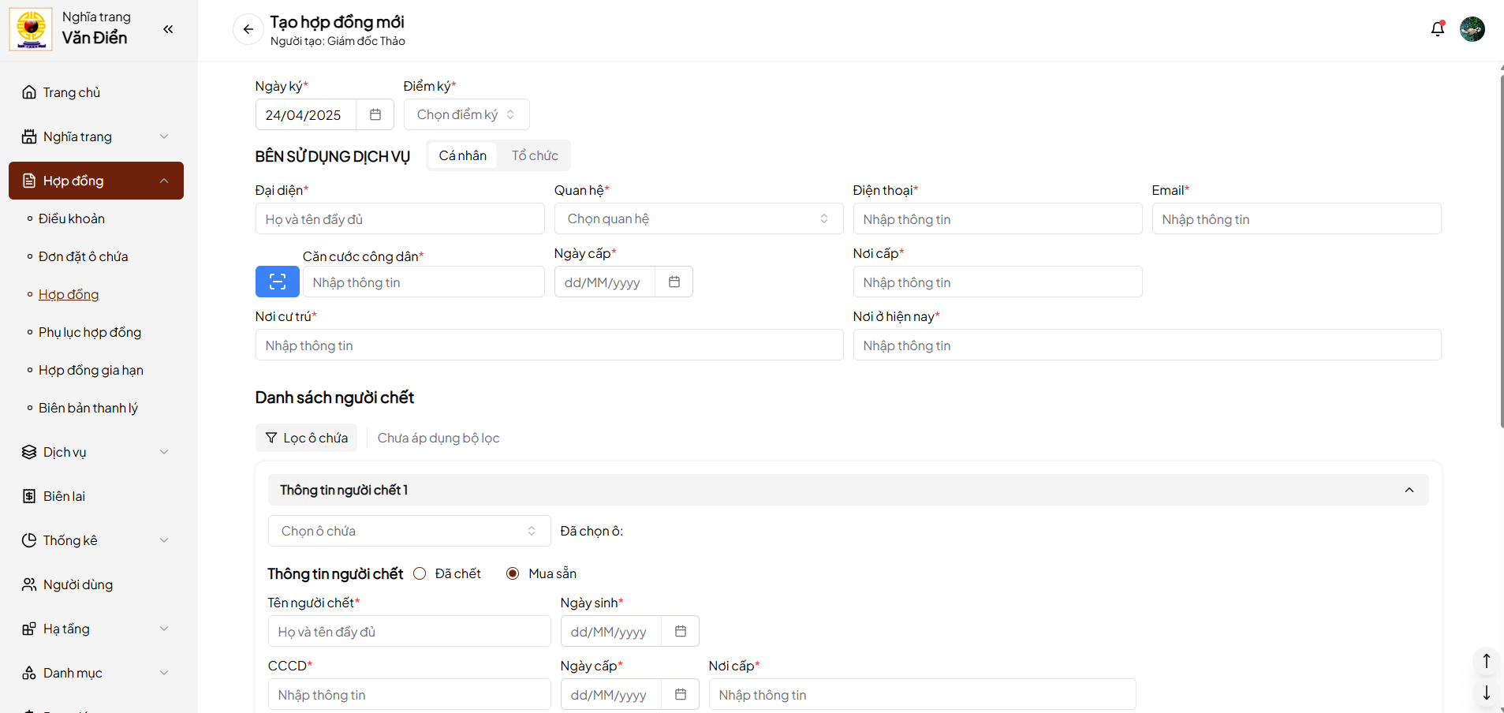Select the Cá nhân tab
Image resolution: width=1504 pixels, height=713 pixels.
coord(462,155)
